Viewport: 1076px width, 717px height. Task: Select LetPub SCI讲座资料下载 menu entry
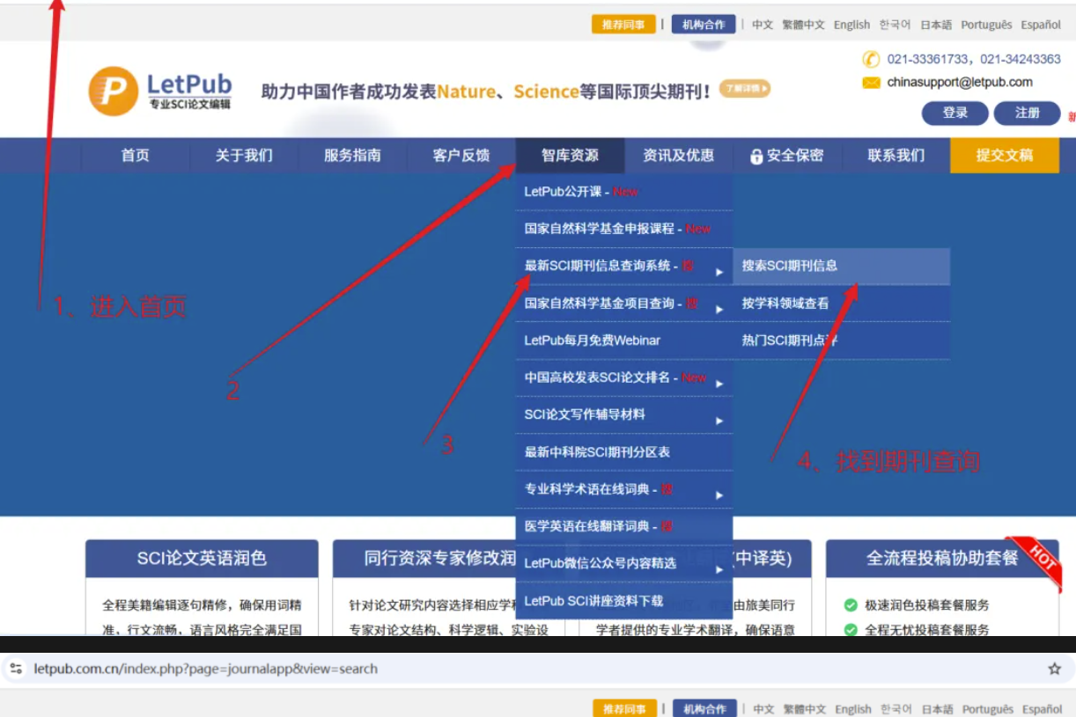point(624,601)
